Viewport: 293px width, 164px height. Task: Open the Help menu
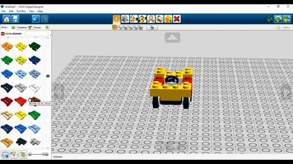click(40, 11)
